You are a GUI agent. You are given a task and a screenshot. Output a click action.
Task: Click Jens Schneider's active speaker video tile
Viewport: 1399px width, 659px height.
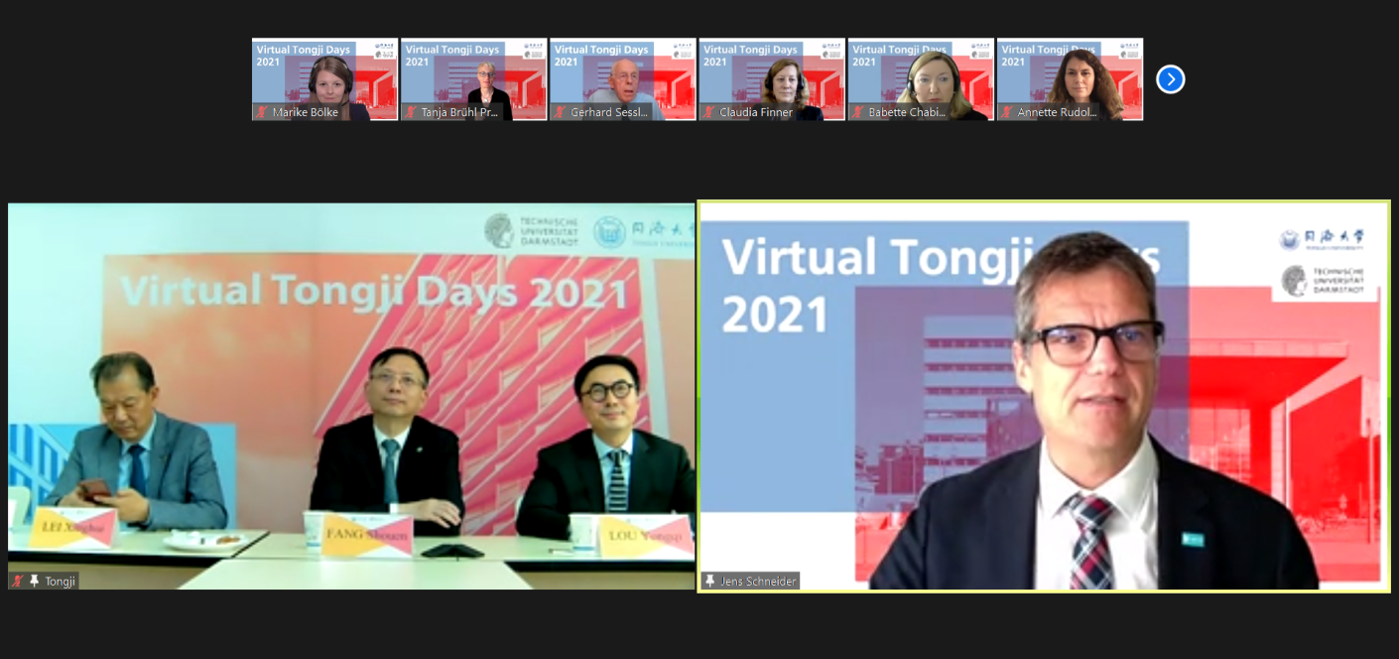[x=1044, y=396]
